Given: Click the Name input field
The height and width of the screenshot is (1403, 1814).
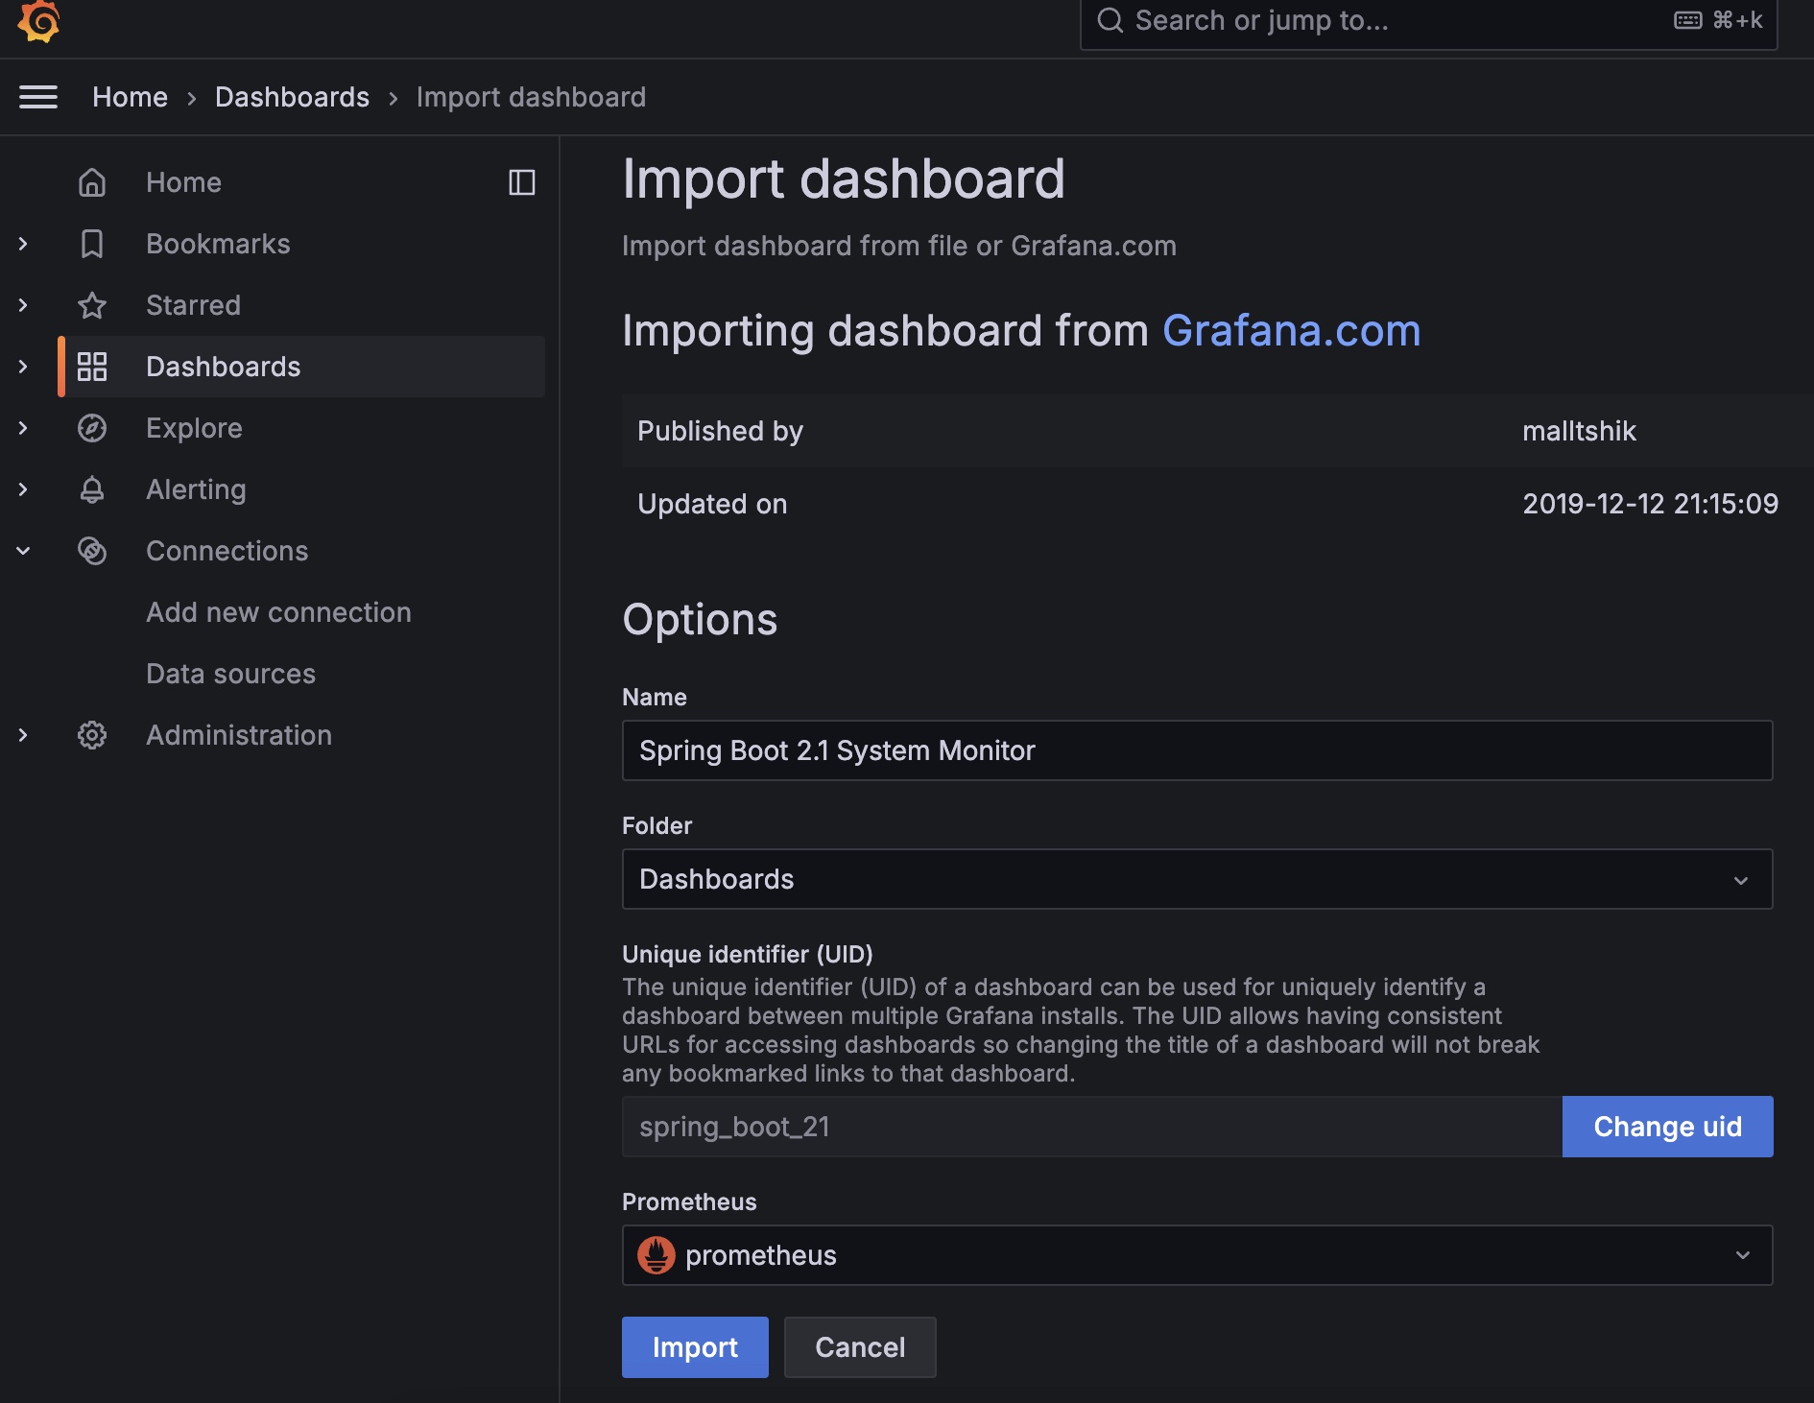Looking at the screenshot, I should (1197, 750).
